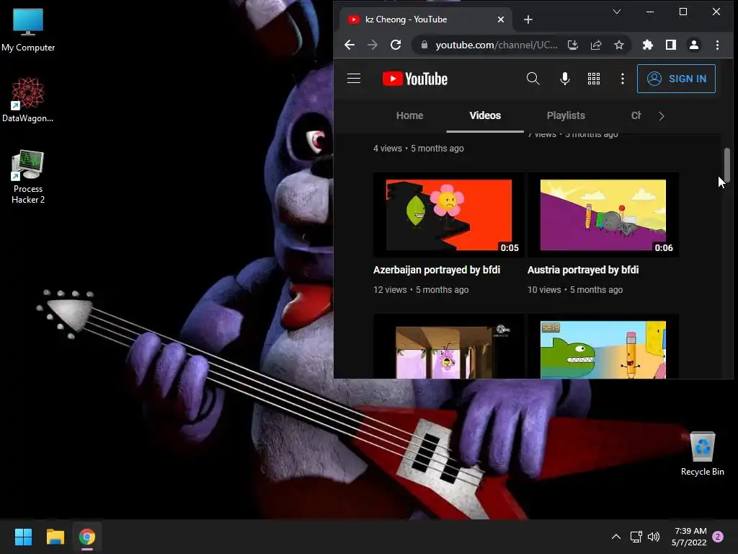Minimize the Chrome window
738x554 pixels.
tap(650, 12)
